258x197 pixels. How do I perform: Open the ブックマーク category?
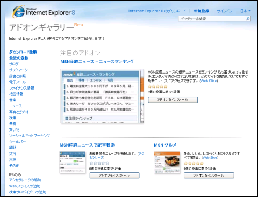pyautogui.click(x=18, y=70)
